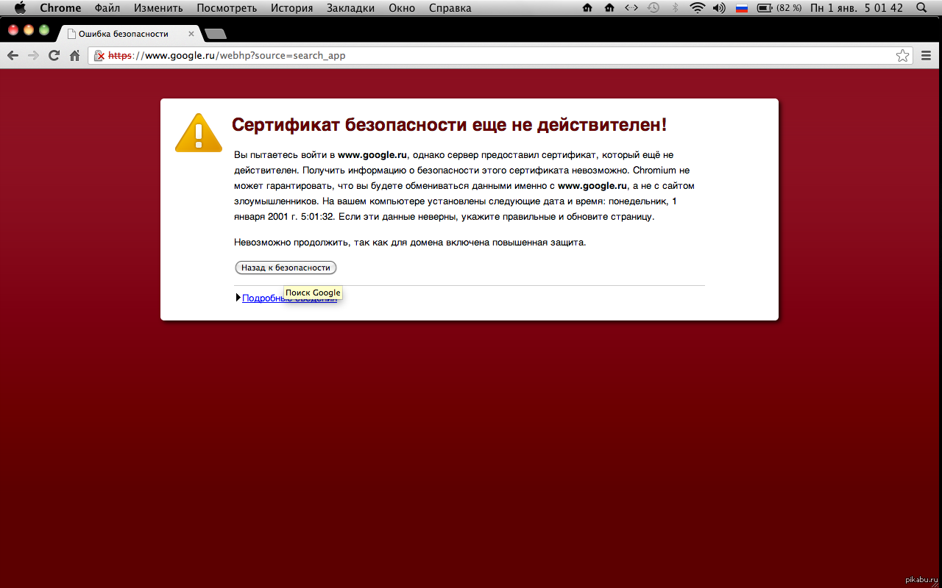Click the bookmark star icon
The width and height of the screenshot is (942, 588).
pyautogui.click(x=902, y=55)
